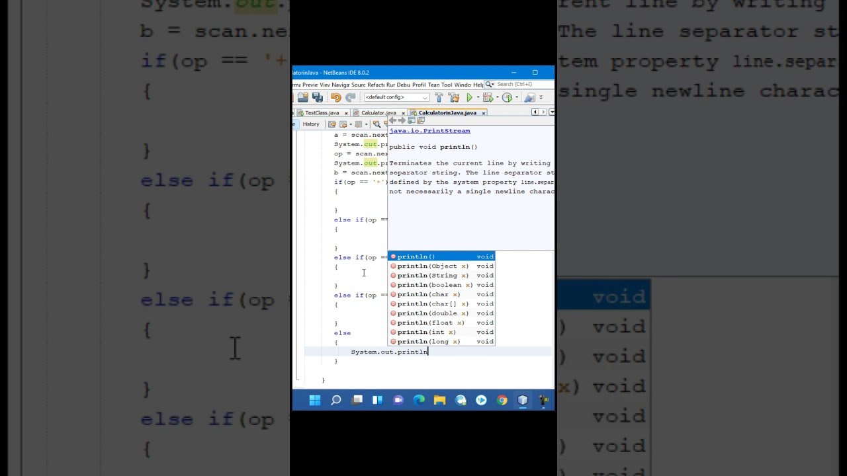Click the NetBeans cube icon on taskbar
The height and width of the screenshot is (476, 847).
523,399
